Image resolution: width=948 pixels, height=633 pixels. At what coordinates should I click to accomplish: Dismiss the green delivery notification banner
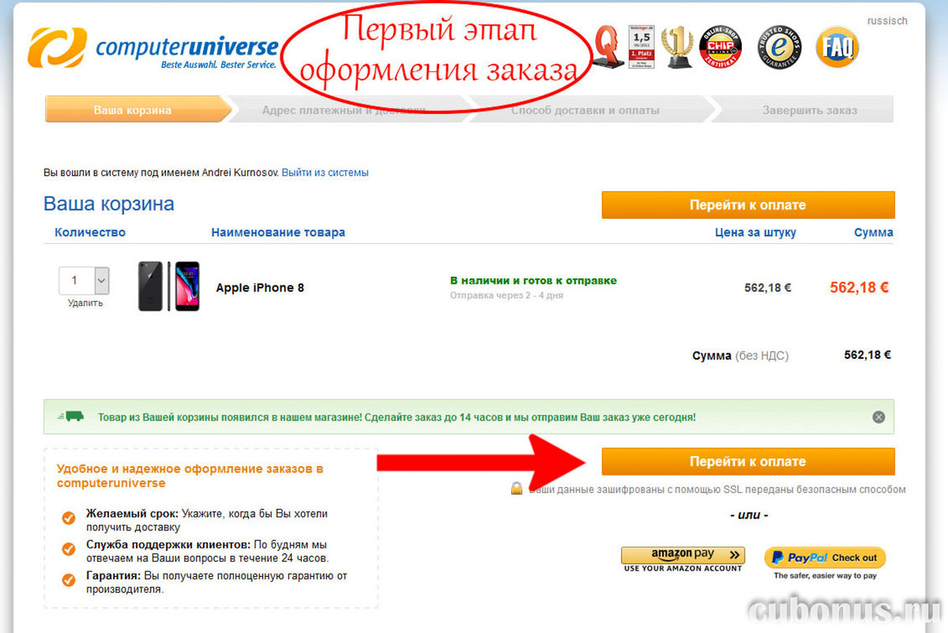coord(878,416)
